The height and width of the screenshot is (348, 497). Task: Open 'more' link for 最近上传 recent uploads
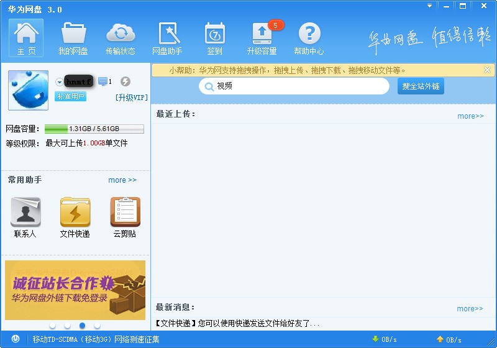click(x=470, y=116)
